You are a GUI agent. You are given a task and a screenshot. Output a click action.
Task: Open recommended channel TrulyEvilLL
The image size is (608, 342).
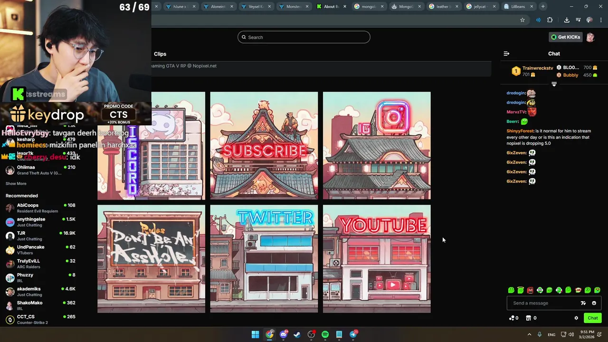[x=40, y=264]
